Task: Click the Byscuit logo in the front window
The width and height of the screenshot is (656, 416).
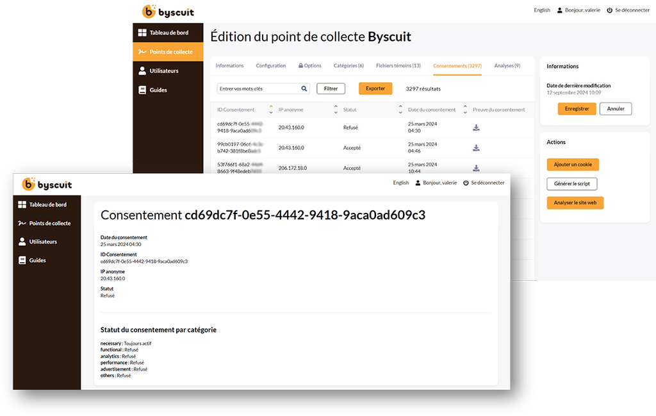Action: click(47, 184)
